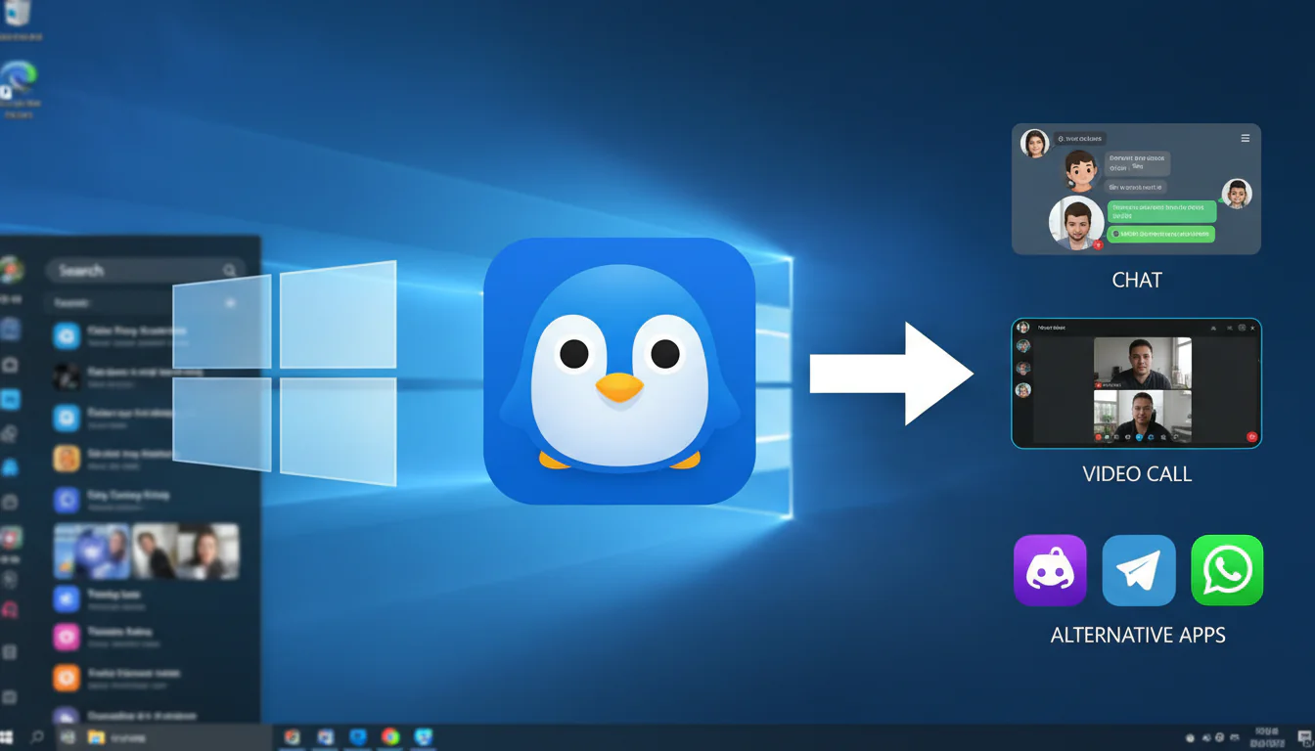Viewport: 1315px width, 751px height.
Task: Switch to the VIDEO CALL preview window
Action: coord(1135,381)
